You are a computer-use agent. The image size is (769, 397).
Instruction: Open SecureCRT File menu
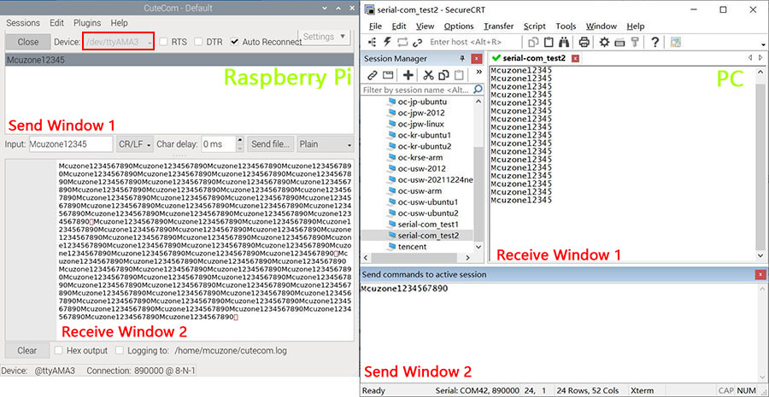tap(375, 26)
